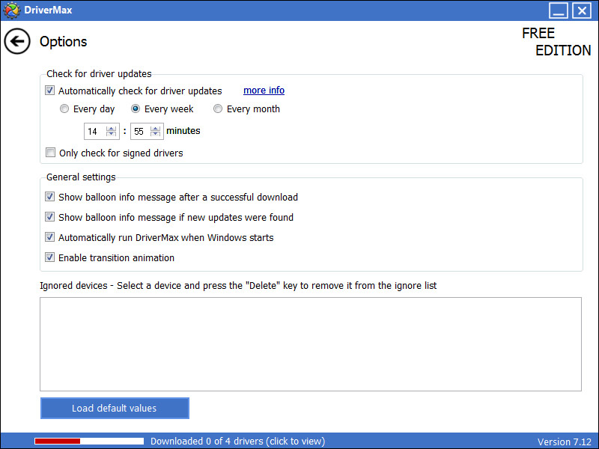Toggle Enable transition animation checkbox
Screen dimensions: 599x449
coord(50,258)
